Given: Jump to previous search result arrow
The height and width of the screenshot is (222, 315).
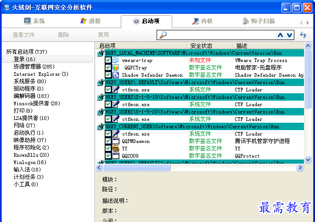Looking at the screenshot, I should coord(280,35).
